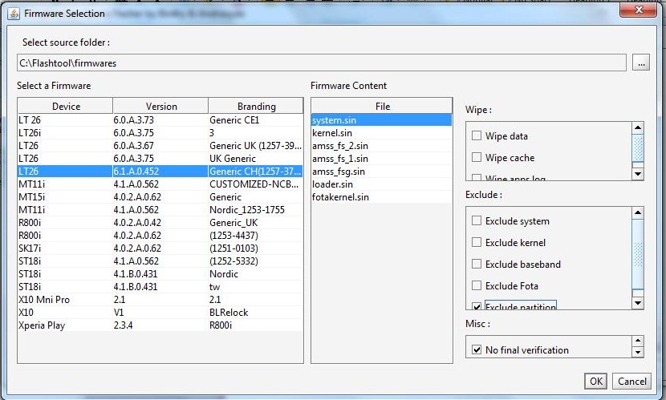Click the Branding column header
Viewport: 666px width, 400px height.
(256, 106)
